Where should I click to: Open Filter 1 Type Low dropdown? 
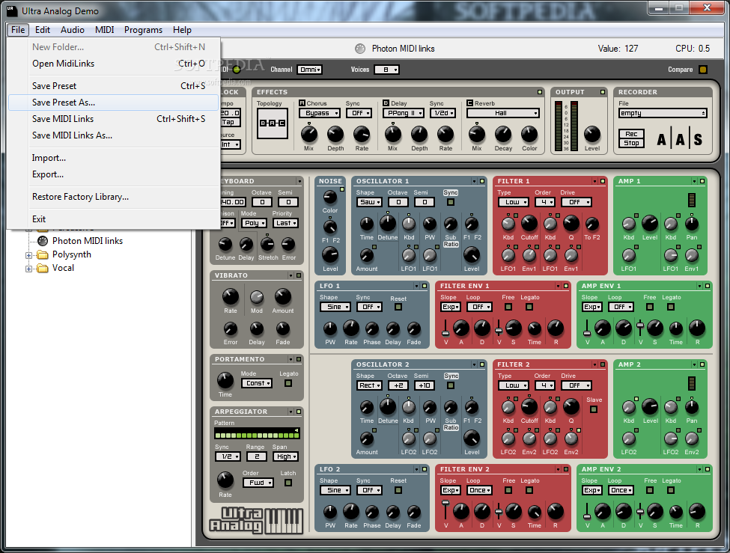click(514, 202)
